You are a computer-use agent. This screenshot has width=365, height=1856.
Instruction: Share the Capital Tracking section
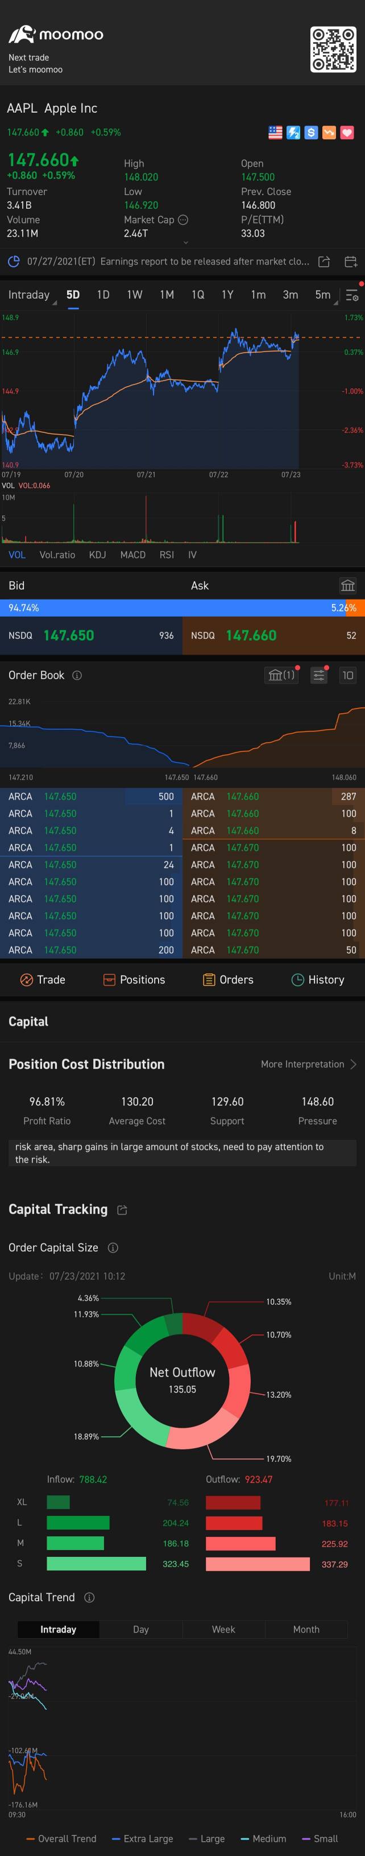tap(122, 1210)
